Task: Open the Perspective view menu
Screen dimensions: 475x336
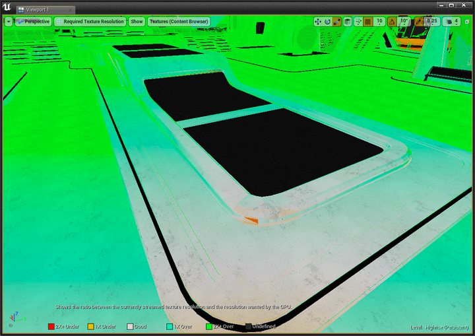Action: coord(33,22)
